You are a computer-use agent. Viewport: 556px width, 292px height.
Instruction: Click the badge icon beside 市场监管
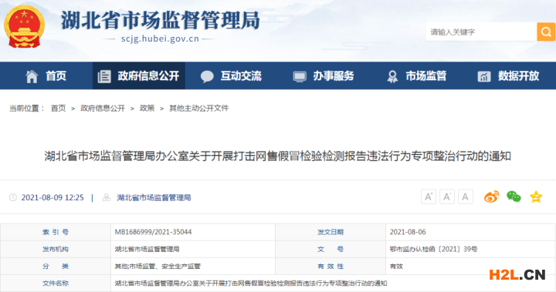392,76
